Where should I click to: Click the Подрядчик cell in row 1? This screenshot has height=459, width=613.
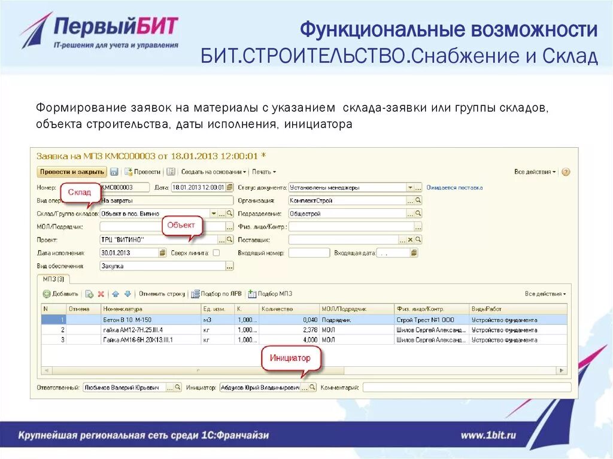(356, 320)
